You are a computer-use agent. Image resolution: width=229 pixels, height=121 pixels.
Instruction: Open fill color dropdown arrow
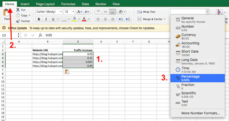click(79, 19)
